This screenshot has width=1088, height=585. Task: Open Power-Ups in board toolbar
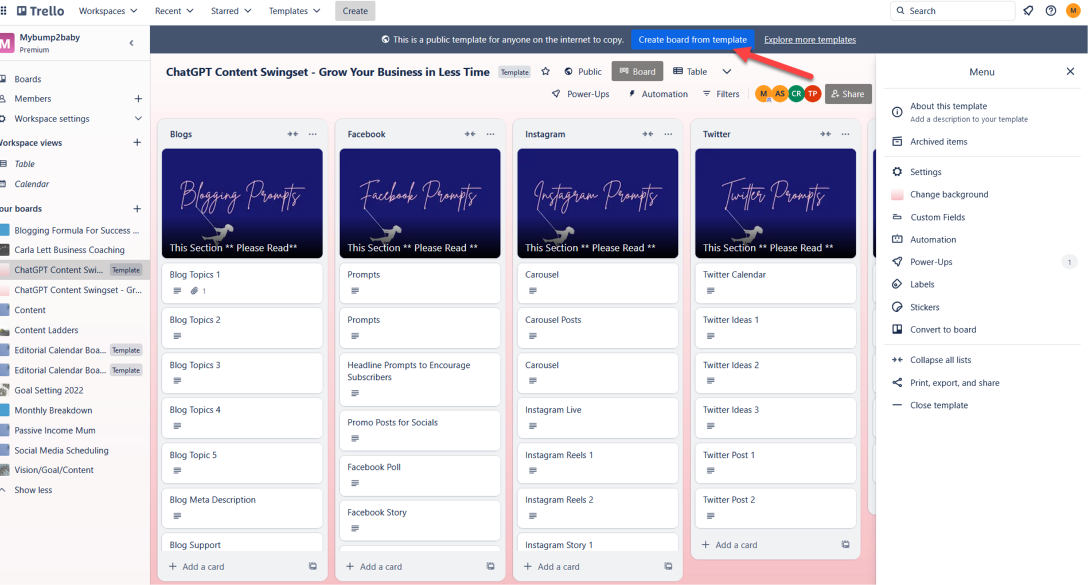point(580,94)
